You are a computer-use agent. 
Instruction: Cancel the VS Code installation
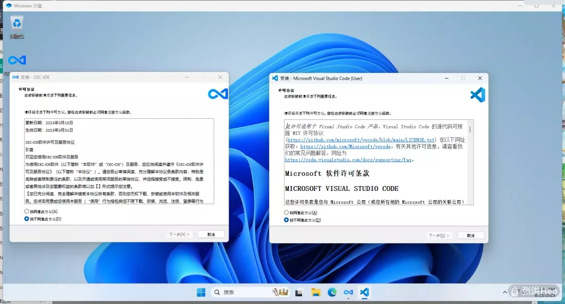(x=470, y=236)
